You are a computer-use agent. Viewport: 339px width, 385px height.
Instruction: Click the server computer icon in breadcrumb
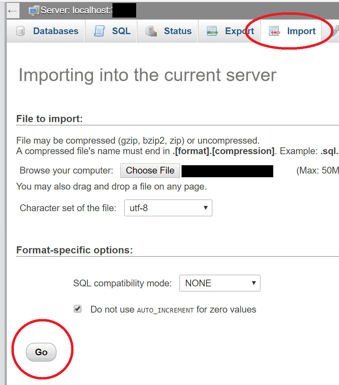pos(33,11)
